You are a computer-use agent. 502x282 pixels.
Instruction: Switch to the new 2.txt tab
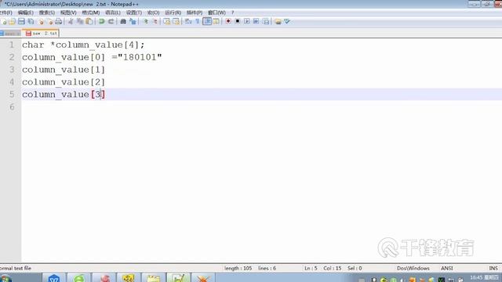point(41,33)
